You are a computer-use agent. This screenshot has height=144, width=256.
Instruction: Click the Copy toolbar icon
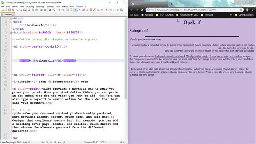coord(33,10)
